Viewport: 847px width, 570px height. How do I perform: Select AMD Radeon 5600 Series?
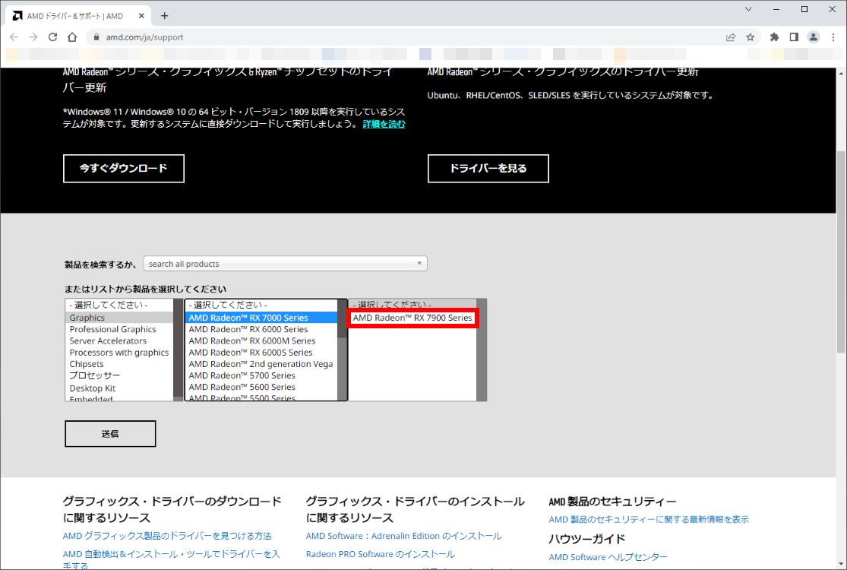[x=261, y=387]
